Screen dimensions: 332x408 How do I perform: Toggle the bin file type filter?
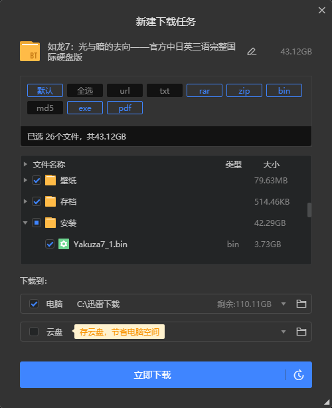click(x=284, y=90)
